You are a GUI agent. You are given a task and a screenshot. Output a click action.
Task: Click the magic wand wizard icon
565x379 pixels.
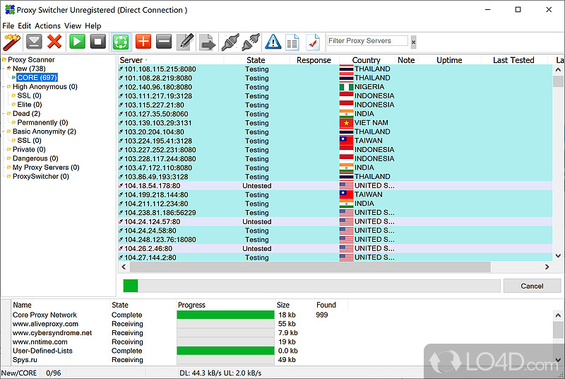pyautogui.click(x=11, y=42)
